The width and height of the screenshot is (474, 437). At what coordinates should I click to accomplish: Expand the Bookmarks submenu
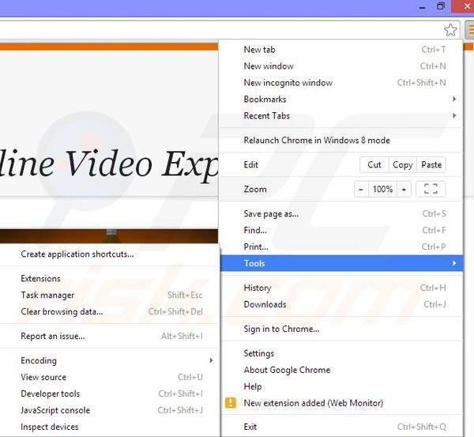(341, 100)
